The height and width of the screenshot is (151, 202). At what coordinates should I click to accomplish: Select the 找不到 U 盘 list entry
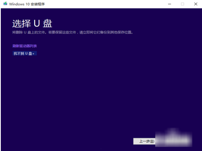pyautogui.click(x=25, y=54)
